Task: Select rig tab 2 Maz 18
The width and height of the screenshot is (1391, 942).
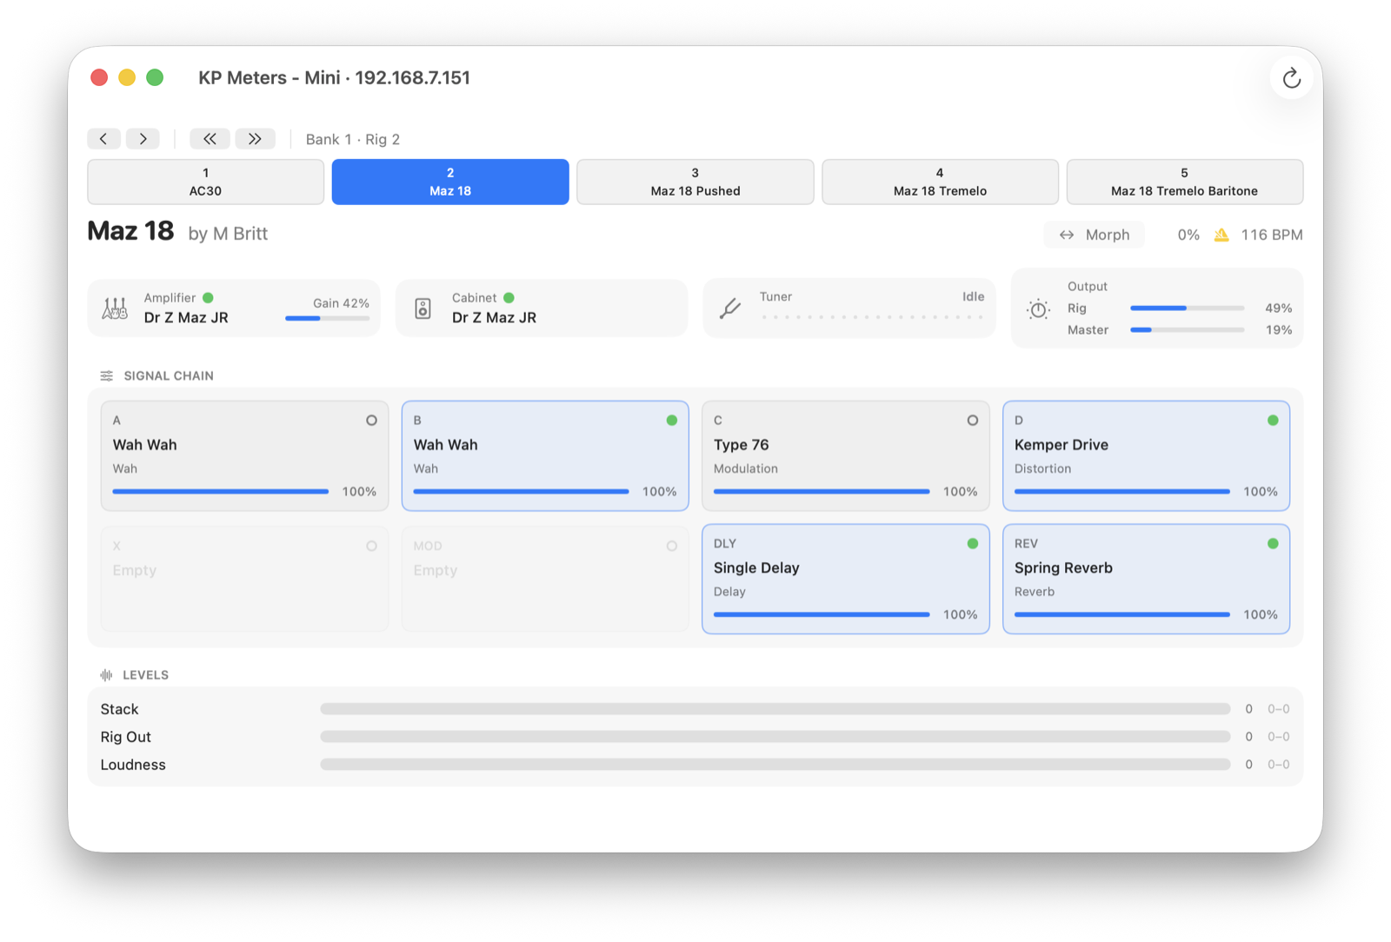Action: (450, 182)
